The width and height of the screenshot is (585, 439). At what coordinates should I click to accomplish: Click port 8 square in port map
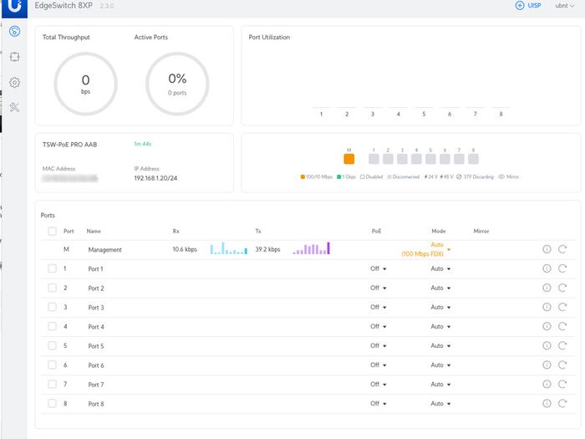[x=473, y=159]
